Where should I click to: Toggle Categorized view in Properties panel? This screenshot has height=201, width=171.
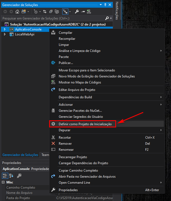click(x=5, y=176)
